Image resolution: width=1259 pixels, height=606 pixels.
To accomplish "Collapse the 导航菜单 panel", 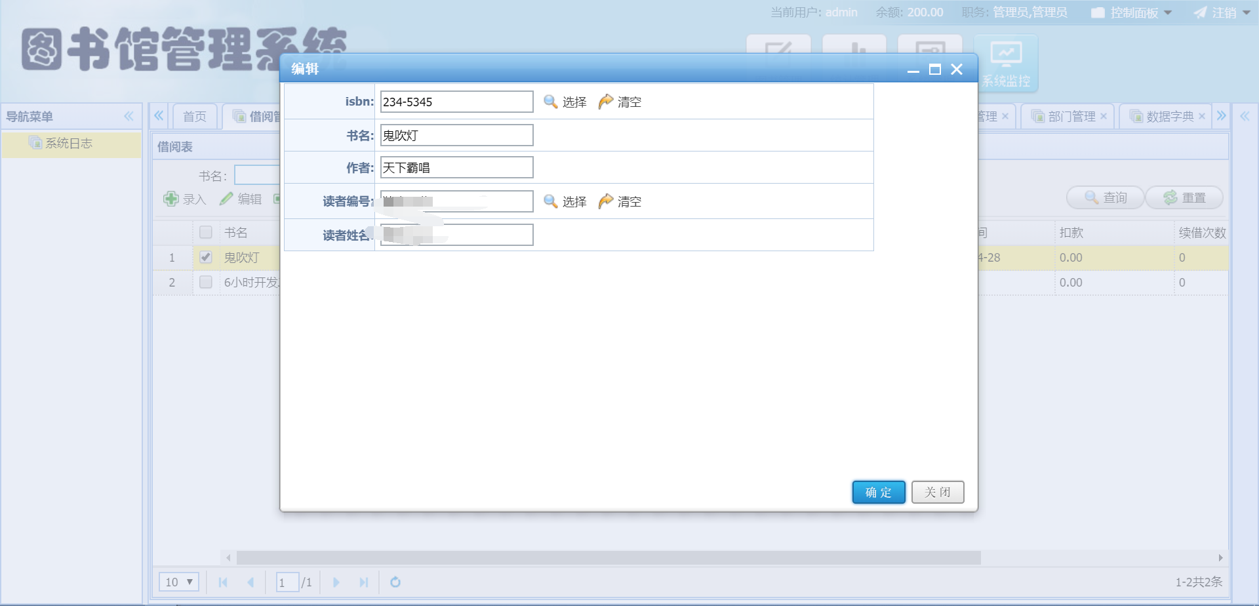I will click(129, 116).
